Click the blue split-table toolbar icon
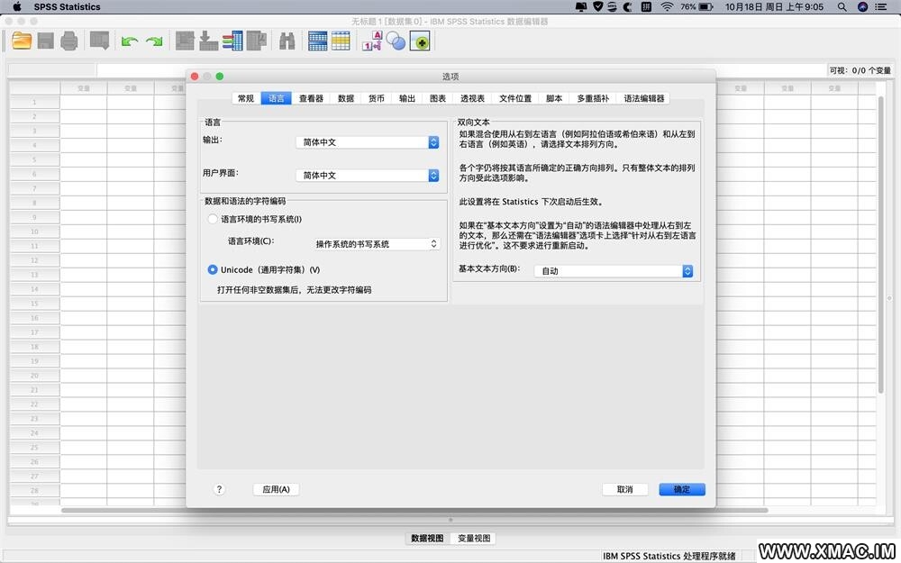901x563 pixels. coord(317,41)
